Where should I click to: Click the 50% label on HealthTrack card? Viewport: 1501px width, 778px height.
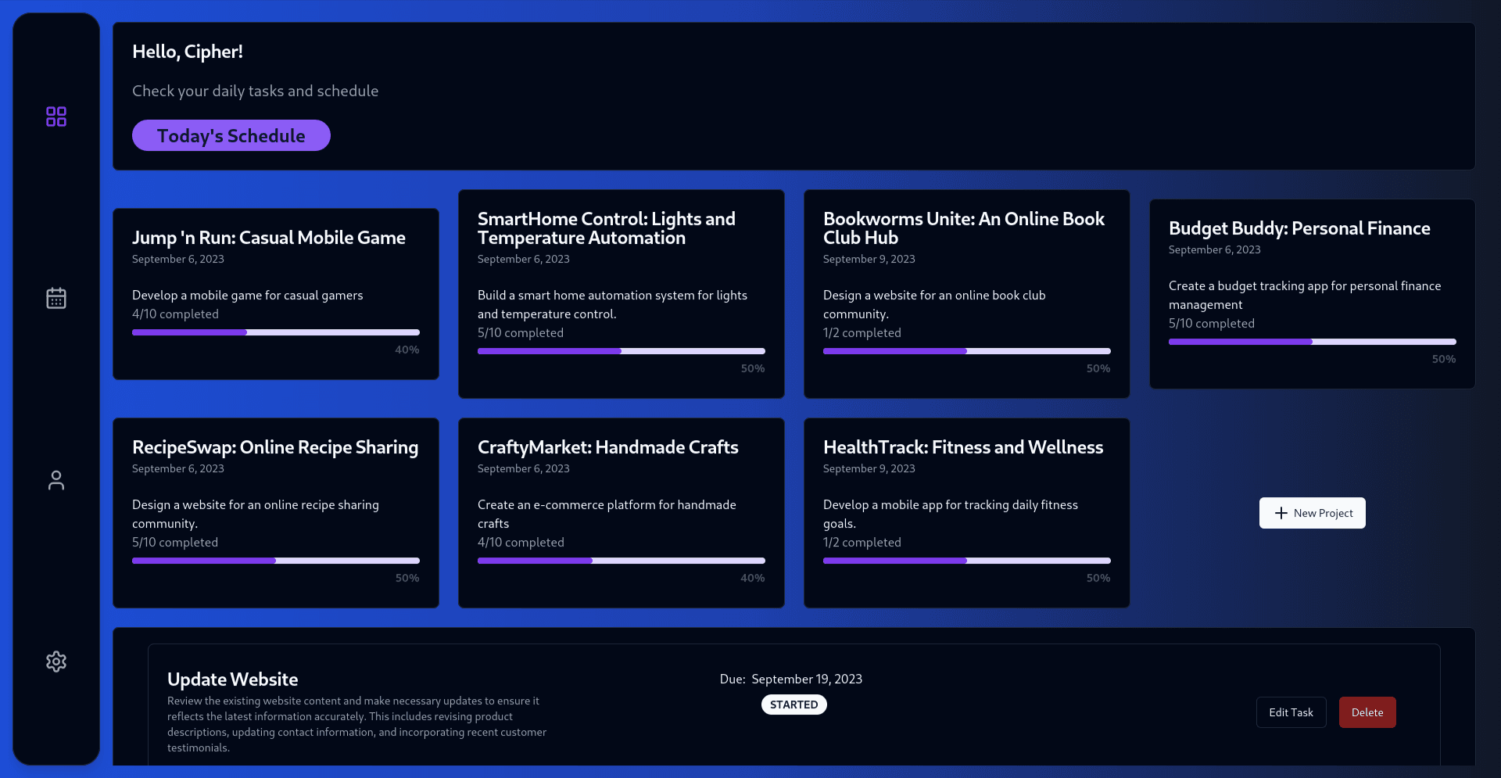tap(1098, 578)
